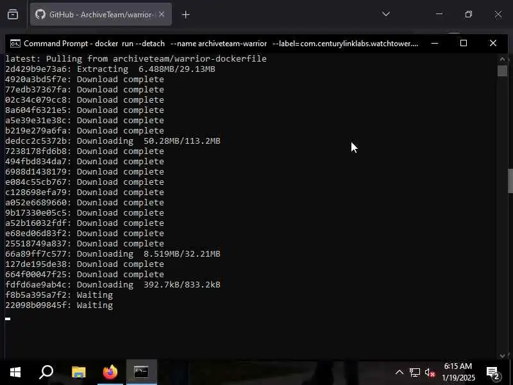Viewport: 513px width, 385px height.
Task: Open File Explorer from the taskbar
Action: (x=78, y=372)
